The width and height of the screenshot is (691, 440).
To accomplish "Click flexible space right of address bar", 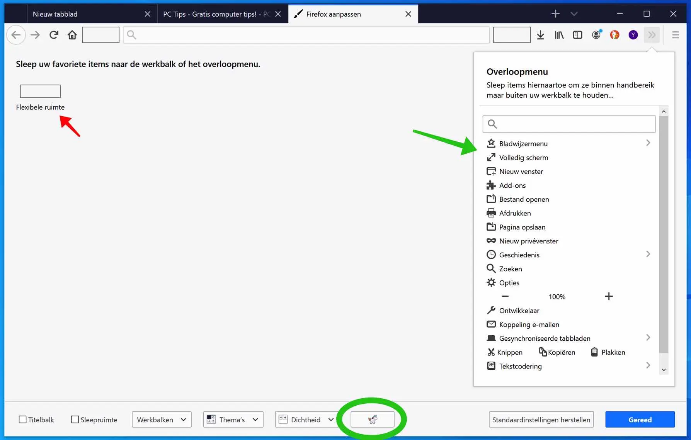I will (512, 35).
